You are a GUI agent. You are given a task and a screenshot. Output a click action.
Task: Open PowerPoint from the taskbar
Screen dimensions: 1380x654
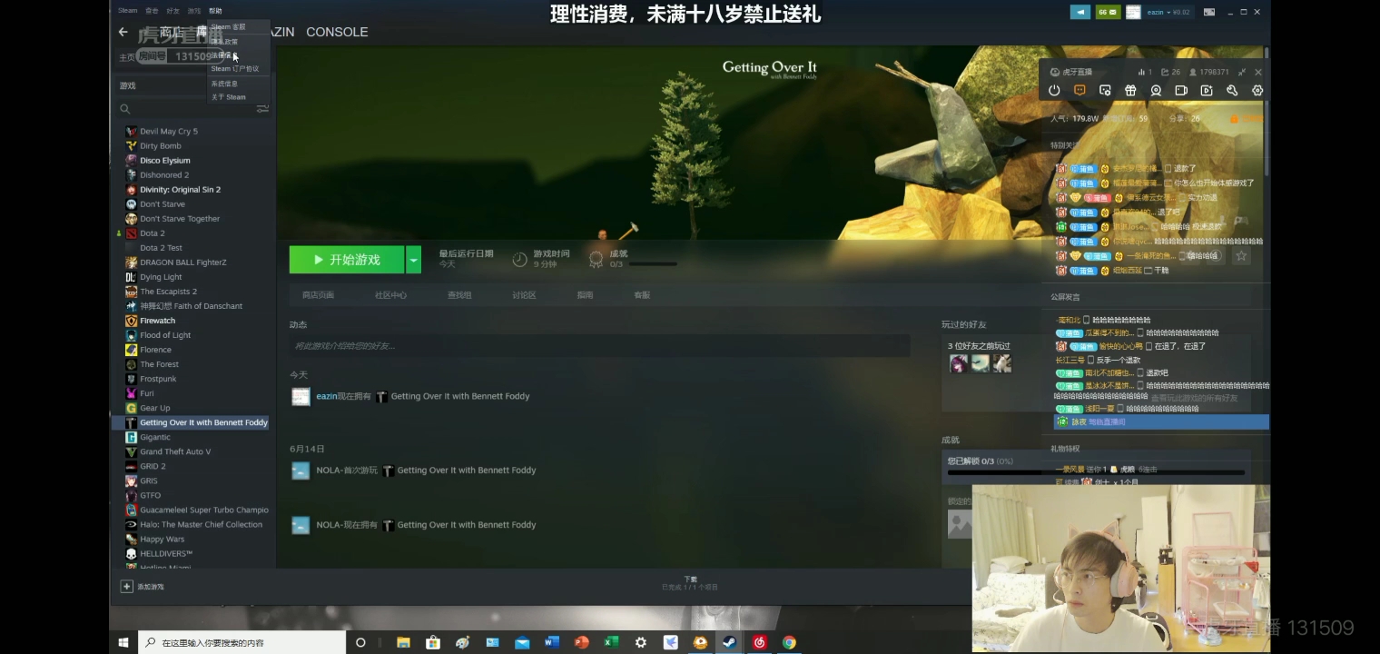pyautogui.click(x=581, y=642)
